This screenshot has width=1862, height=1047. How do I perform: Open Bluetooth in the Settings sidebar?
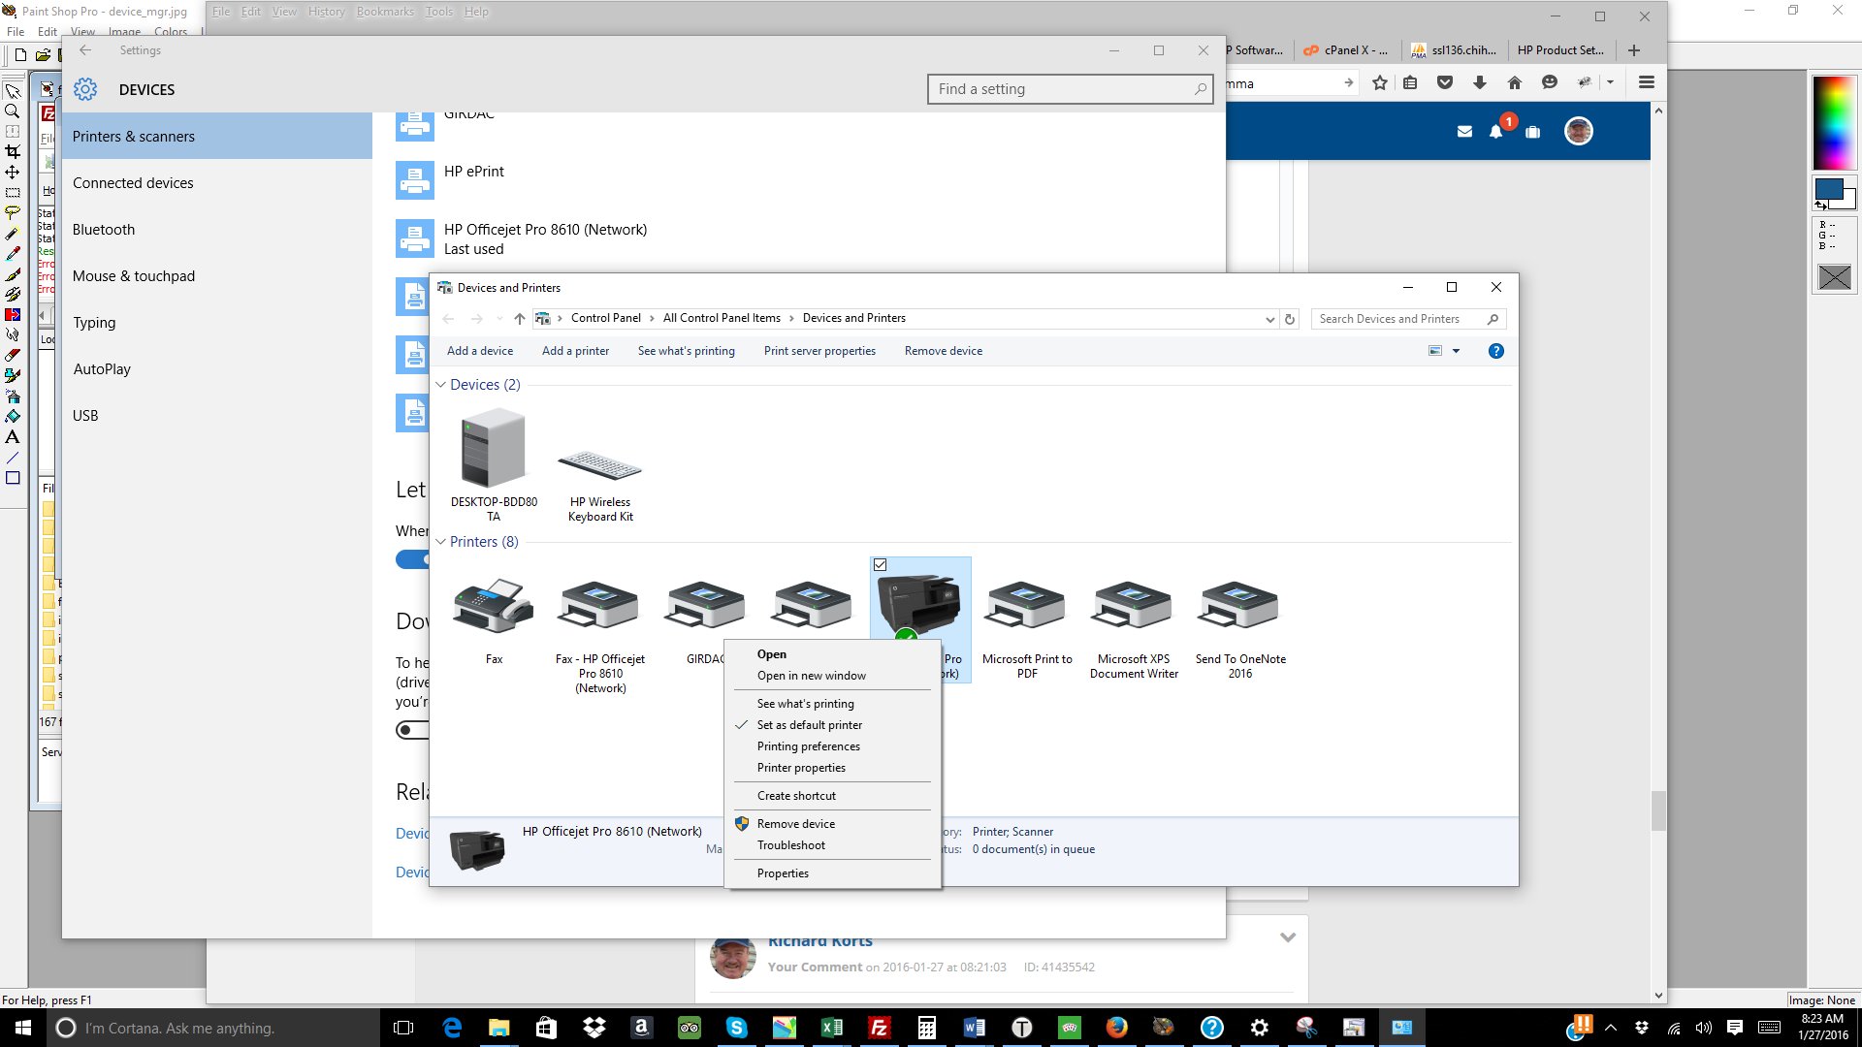pos(104,230)
